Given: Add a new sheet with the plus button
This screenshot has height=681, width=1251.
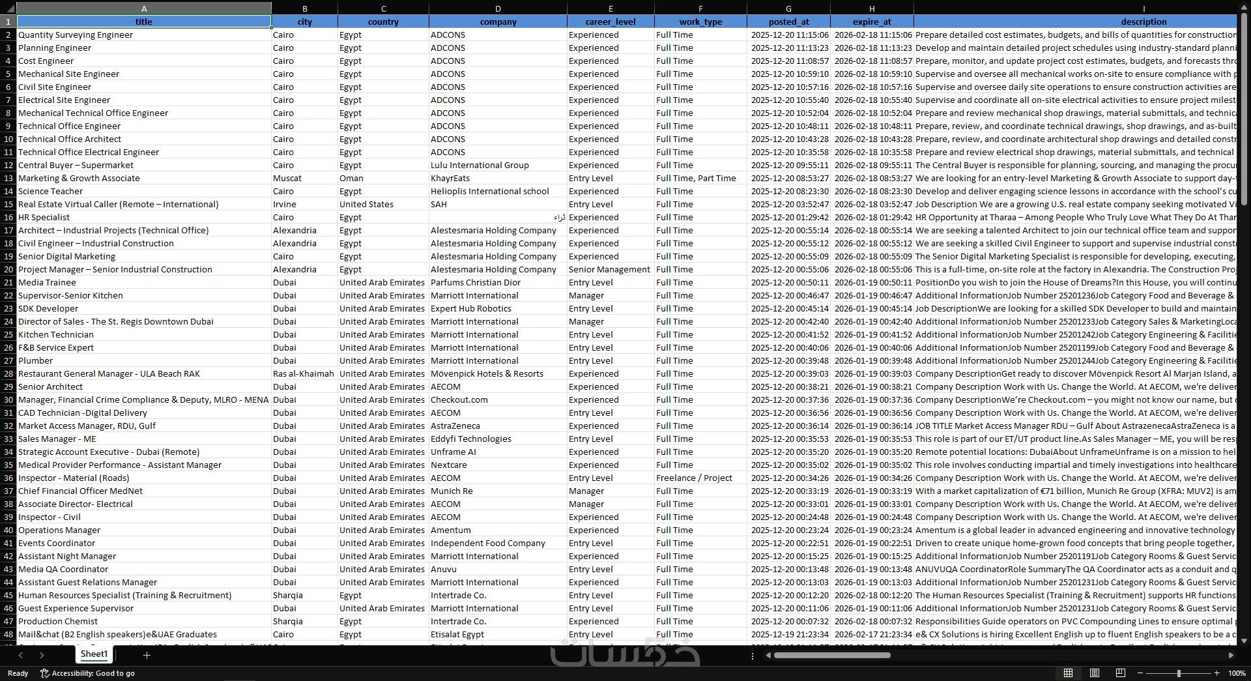Looking at the screenshot, I should [147, 655].
